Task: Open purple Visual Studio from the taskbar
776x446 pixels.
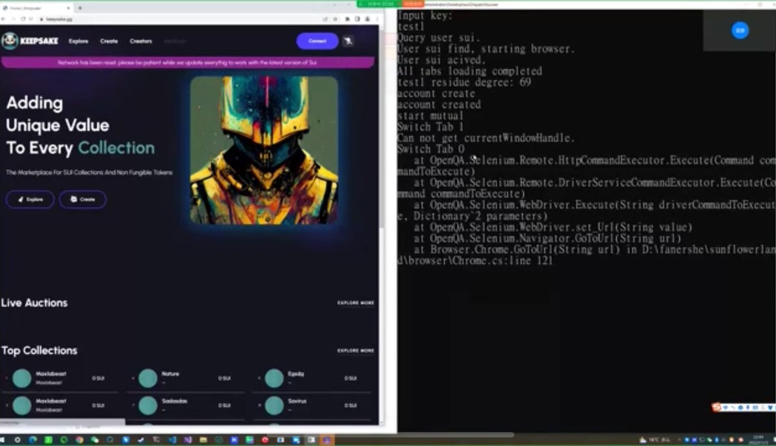Action: coord(188,440)
